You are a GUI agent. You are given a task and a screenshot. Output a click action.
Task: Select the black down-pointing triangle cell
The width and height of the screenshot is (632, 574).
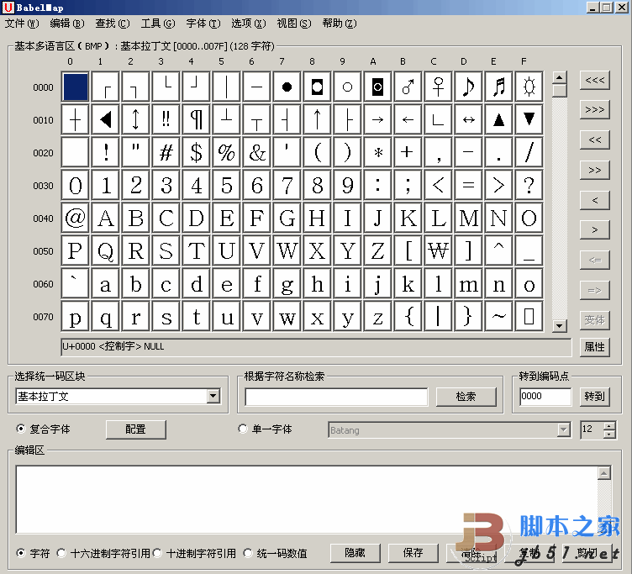[x=529, y=119]
